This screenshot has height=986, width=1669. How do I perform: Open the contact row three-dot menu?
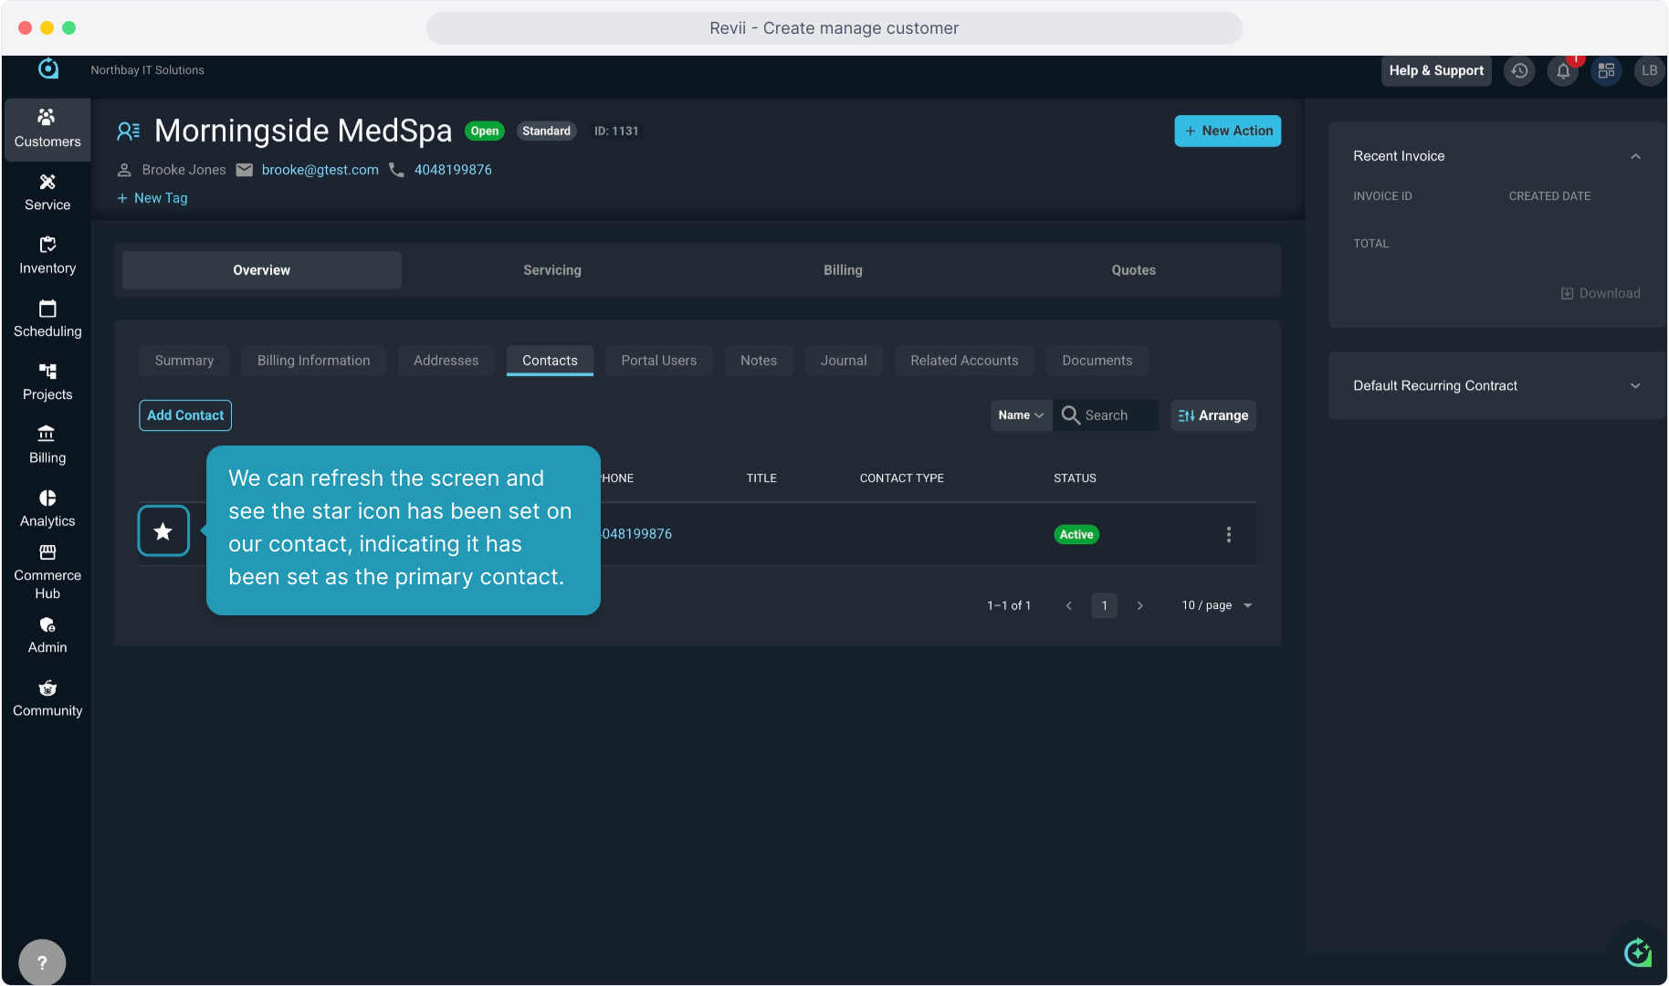click(x=1228, y=535)
